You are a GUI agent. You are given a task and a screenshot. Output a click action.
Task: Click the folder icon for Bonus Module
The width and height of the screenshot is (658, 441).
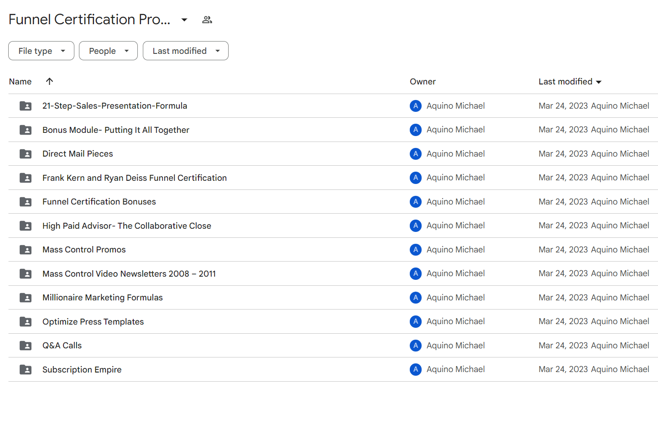click(26, 130)
